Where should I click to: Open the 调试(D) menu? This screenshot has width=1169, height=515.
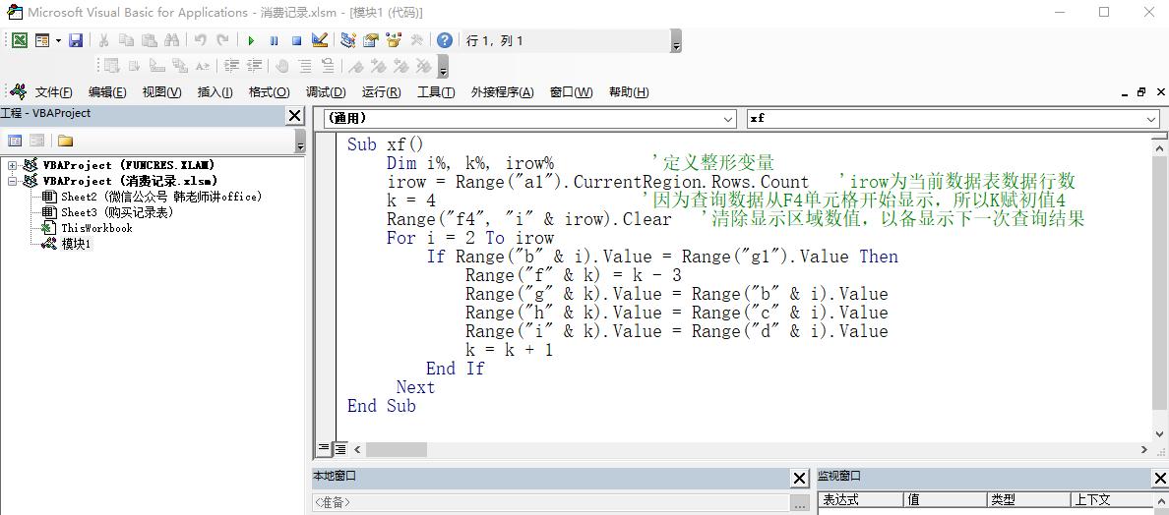click(325, 92)
